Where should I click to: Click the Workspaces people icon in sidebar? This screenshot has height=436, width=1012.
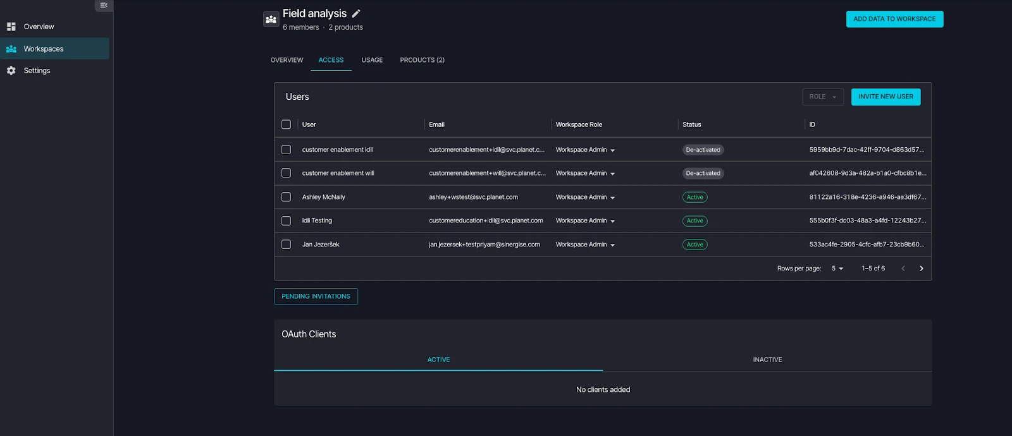(11, 49)
